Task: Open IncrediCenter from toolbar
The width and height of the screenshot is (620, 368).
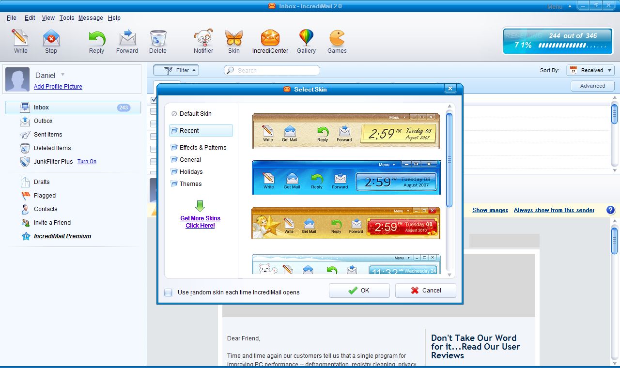Action: pyautogui.click(x=270, y=41)
